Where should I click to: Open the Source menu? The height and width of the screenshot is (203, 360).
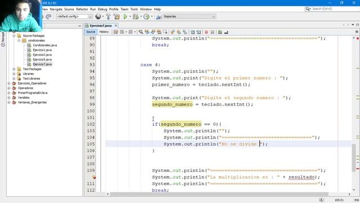click(x=69, y=9)
